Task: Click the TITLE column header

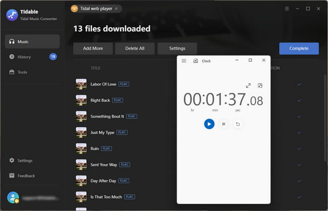Action: (95, 68)
